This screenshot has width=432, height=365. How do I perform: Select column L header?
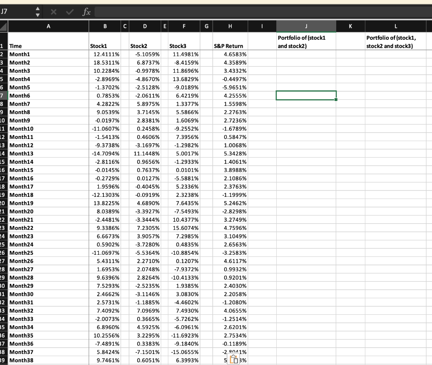click(x=396, y=27)
